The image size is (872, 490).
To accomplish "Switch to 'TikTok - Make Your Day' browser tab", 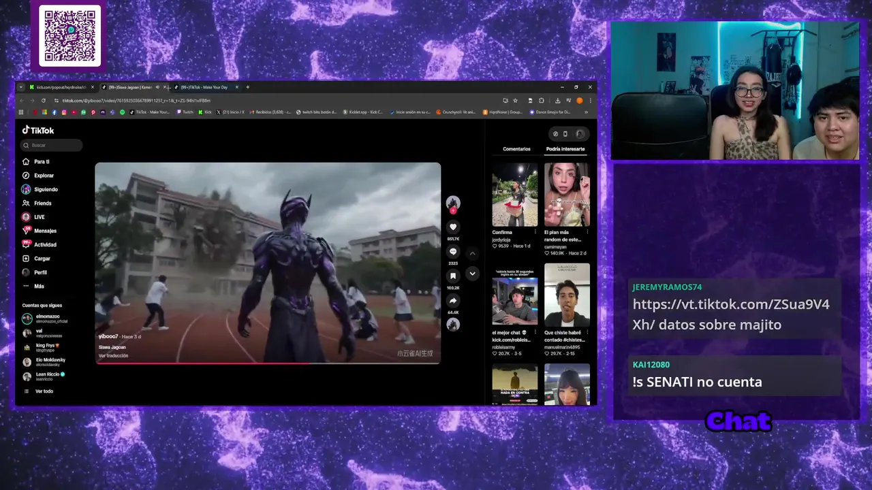I will (x=204, y=87).
